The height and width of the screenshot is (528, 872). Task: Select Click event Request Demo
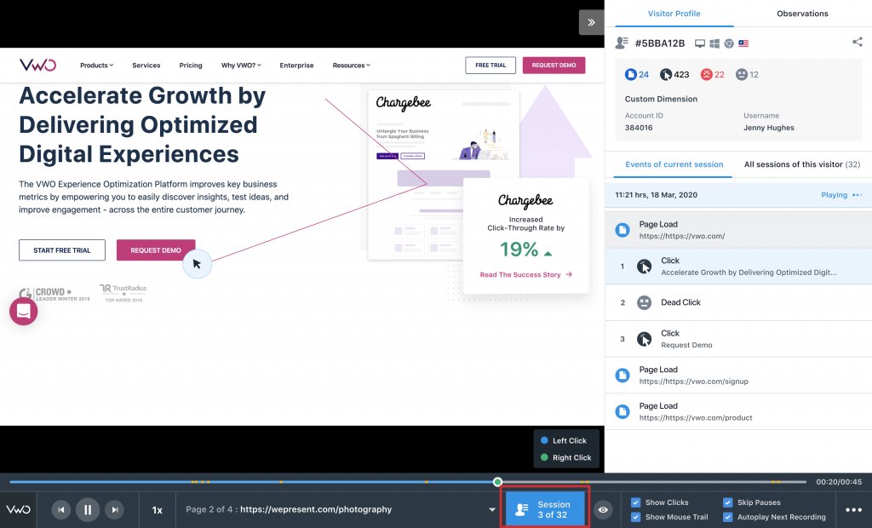738,339
